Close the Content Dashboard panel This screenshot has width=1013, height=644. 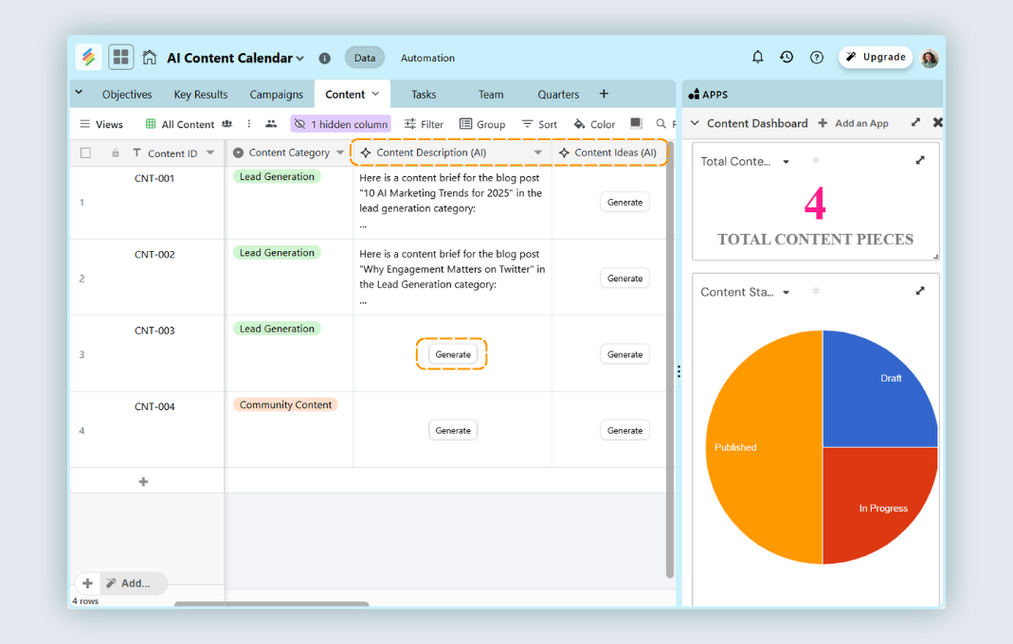tap(937, 123)
